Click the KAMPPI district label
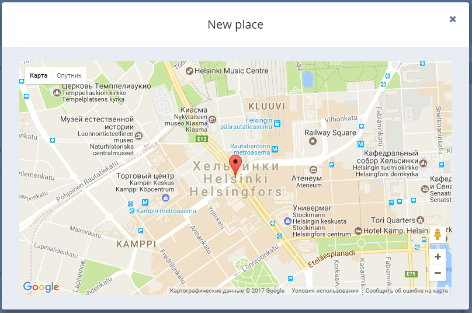This screenshot has height=313, width=472. point(136,244)
